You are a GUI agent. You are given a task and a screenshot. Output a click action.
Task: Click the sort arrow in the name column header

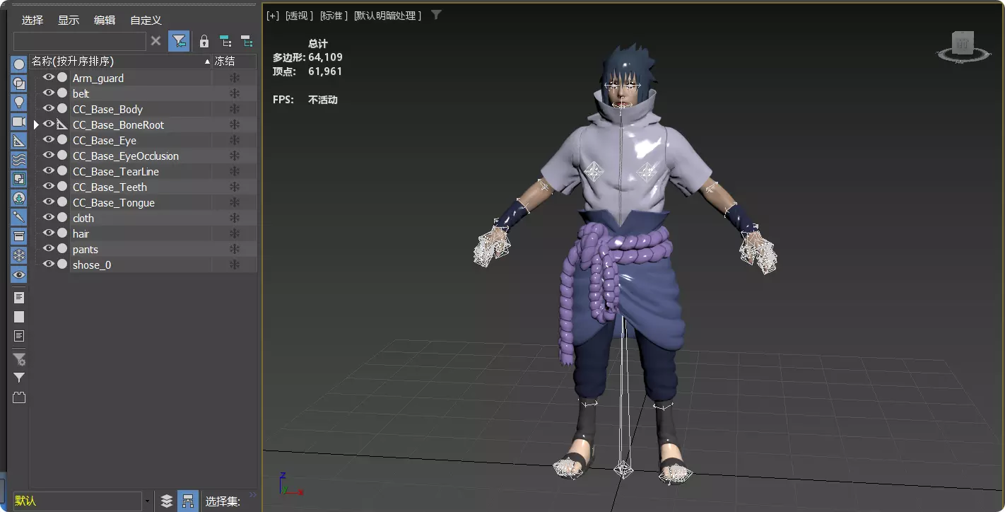point(207,62)
